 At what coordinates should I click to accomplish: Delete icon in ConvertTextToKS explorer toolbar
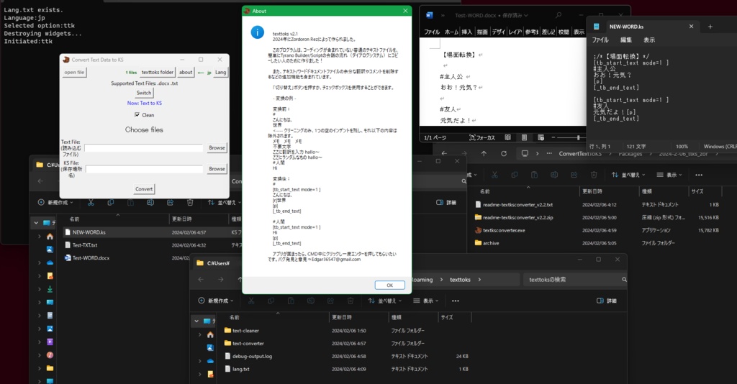(594, 175)
